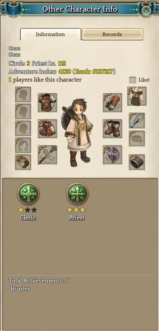Select the dark red bracelet slot
The image size is (159, 331).
(137, 162)
